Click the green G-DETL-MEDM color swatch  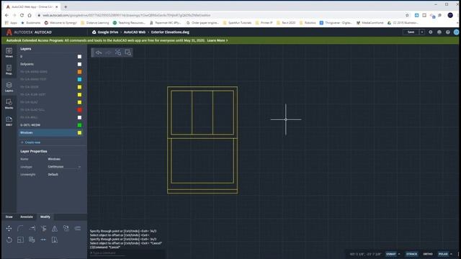point(79,125)
